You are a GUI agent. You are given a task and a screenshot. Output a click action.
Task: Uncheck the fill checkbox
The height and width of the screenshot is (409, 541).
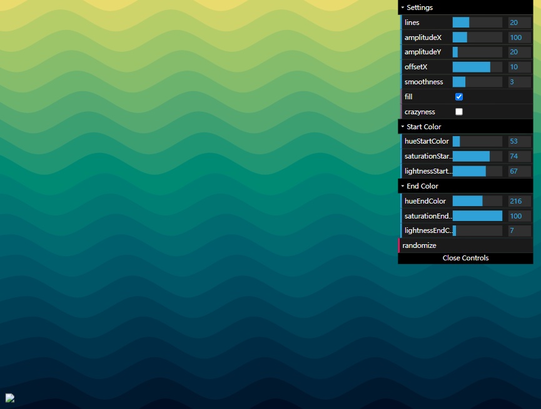click(459, 97)
